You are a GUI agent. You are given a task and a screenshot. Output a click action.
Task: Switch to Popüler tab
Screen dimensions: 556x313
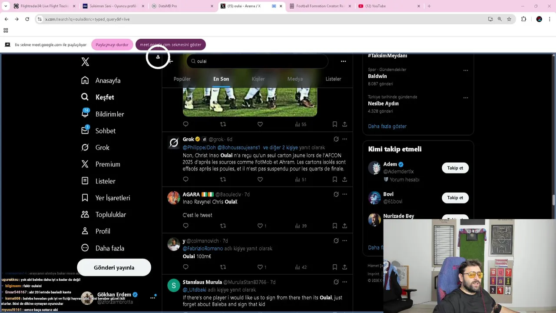click(x=182, y=79)
